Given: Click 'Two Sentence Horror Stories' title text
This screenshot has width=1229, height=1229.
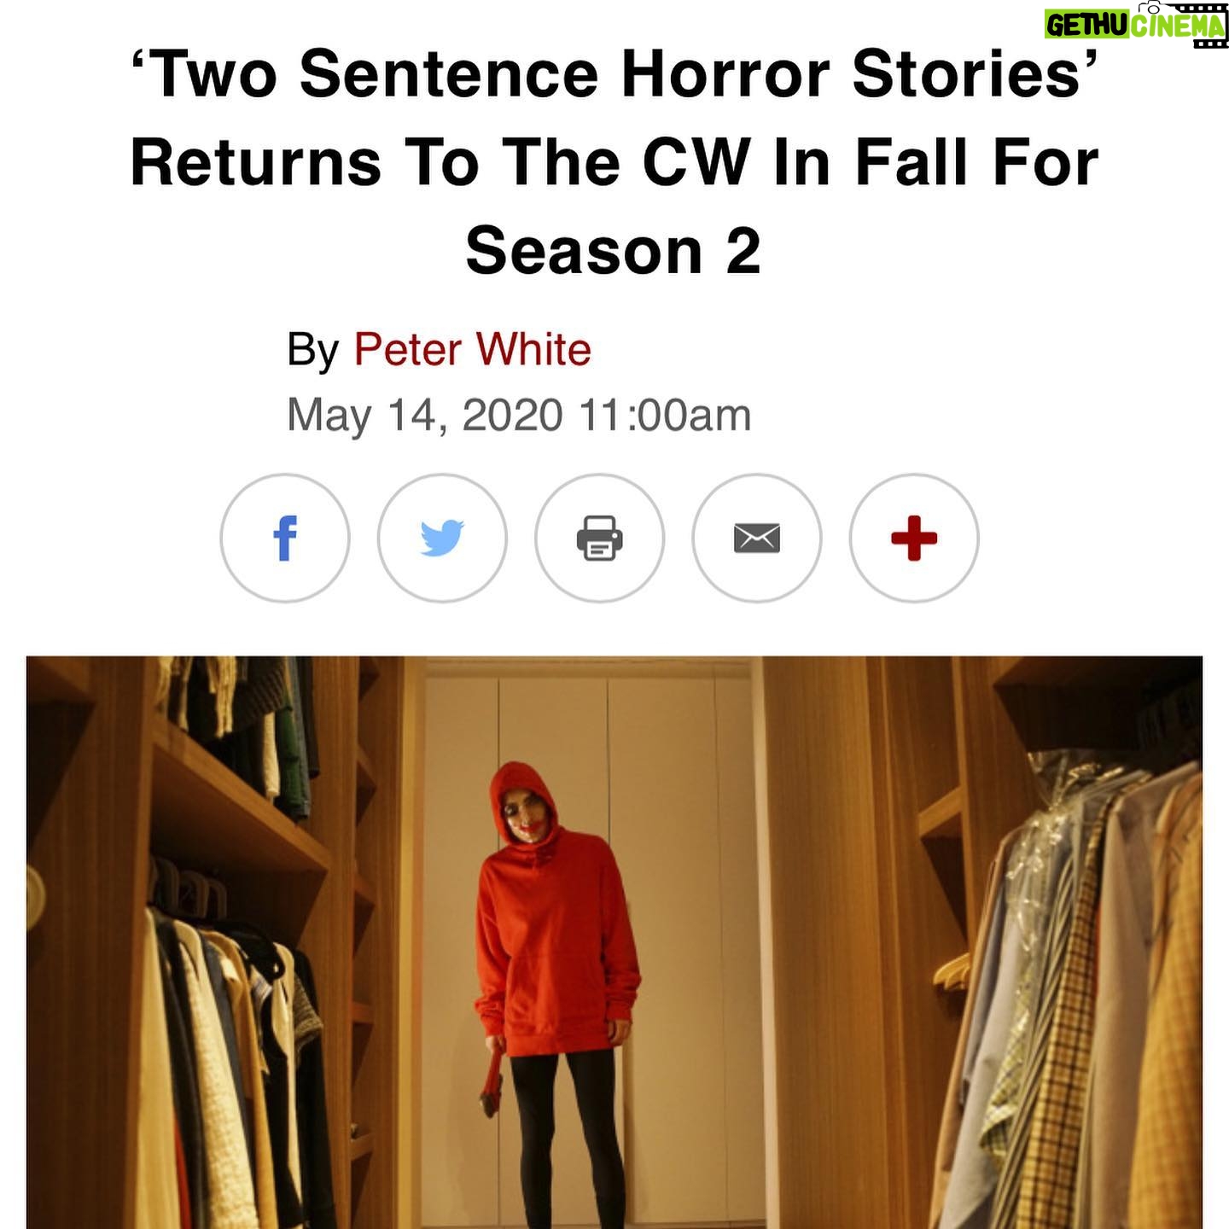Looking at the screenshot, I should 613,73.
